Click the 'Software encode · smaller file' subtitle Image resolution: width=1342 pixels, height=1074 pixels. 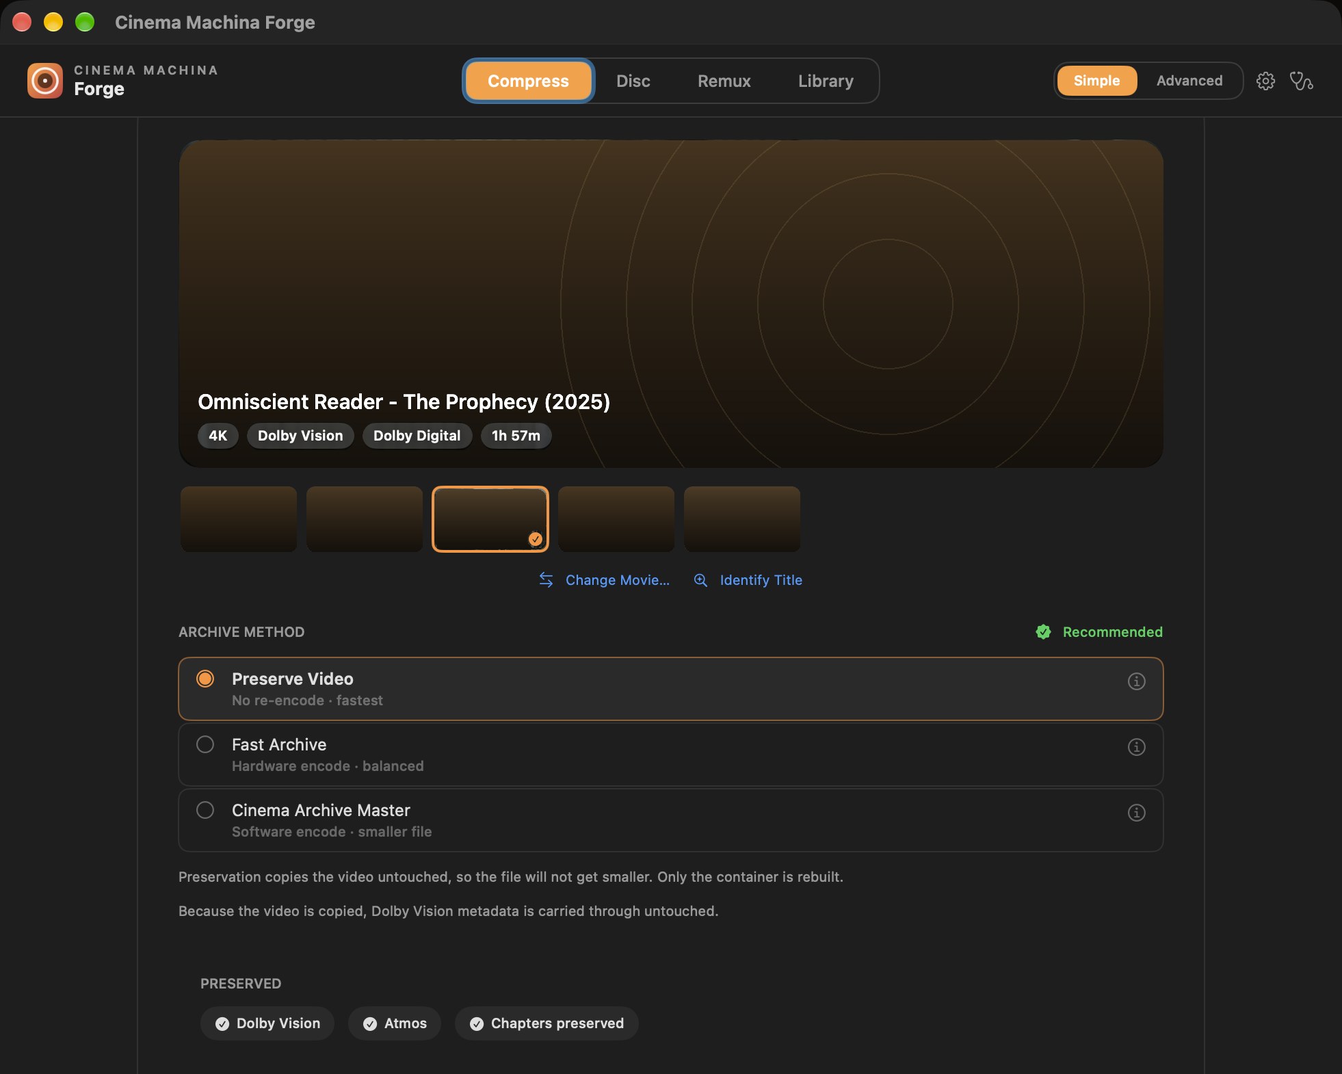pyautogui.click(x=332, y=832)
